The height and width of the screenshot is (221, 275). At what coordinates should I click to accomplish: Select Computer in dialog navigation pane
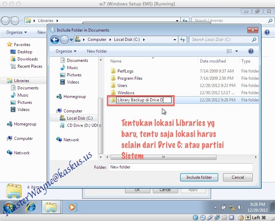point(73,111)
